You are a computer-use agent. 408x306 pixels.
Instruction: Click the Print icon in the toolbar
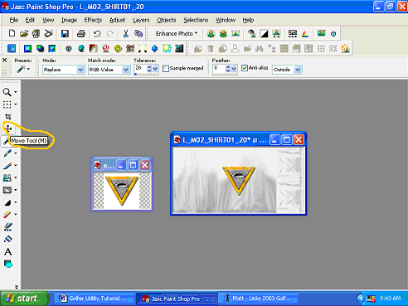81,34
